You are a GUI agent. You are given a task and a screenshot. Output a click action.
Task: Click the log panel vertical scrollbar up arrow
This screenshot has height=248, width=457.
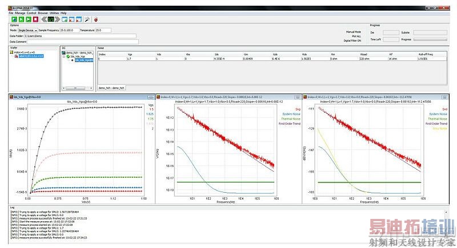click(x=446, y=213)
